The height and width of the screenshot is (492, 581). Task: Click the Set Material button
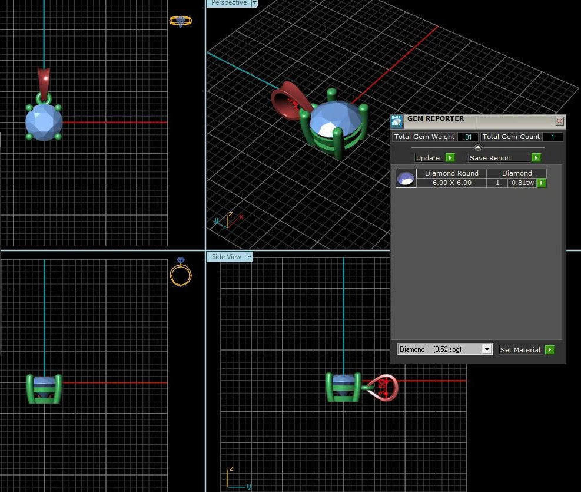tap(520, 349)
